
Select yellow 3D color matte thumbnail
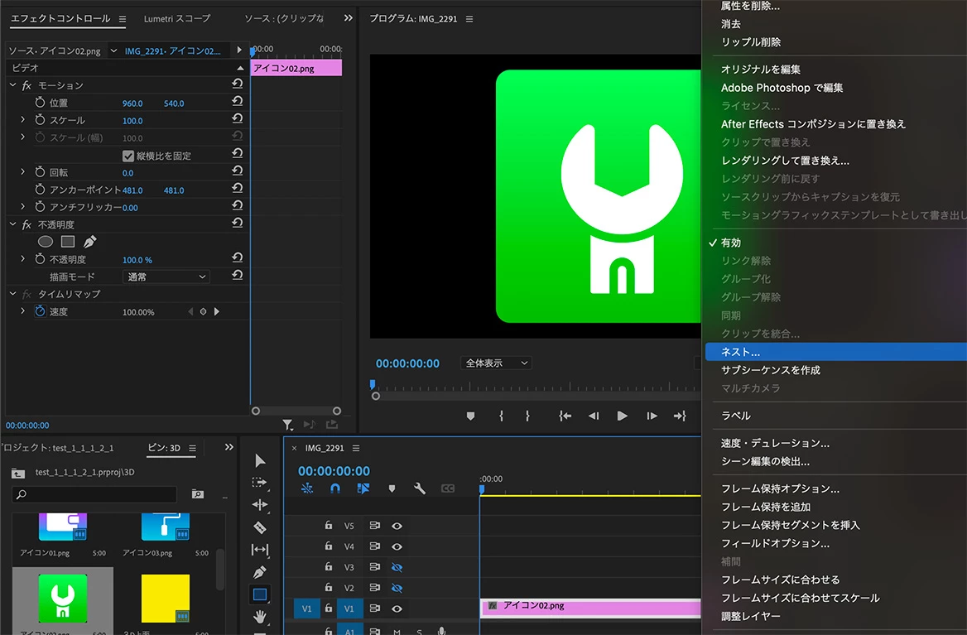[x=166, y=599]
